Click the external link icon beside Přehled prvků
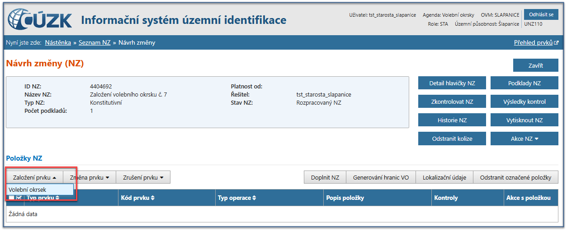The width and height of the screenshot is (567, 231). [x=556, y=43]
